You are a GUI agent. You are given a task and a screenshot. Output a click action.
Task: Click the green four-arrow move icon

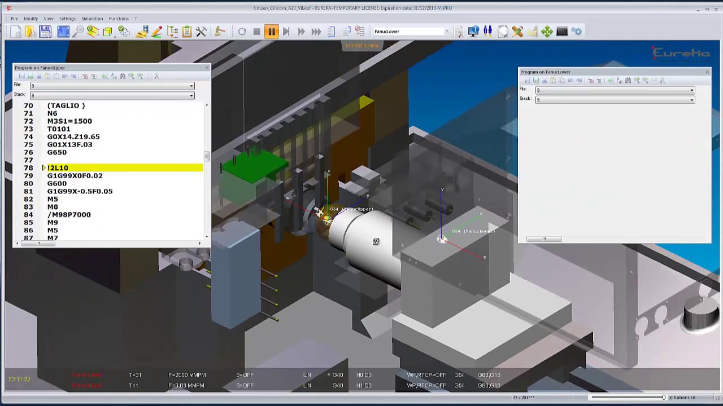pyautogui.click(x=547, y=32)
